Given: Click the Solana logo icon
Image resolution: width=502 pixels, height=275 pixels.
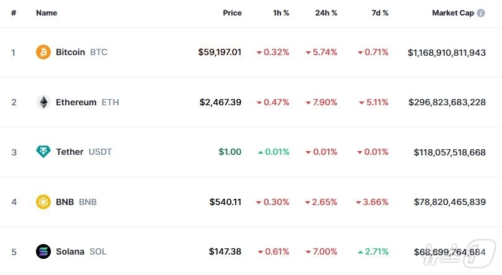Looking at the screenshot, I should [x=43, y=251].
